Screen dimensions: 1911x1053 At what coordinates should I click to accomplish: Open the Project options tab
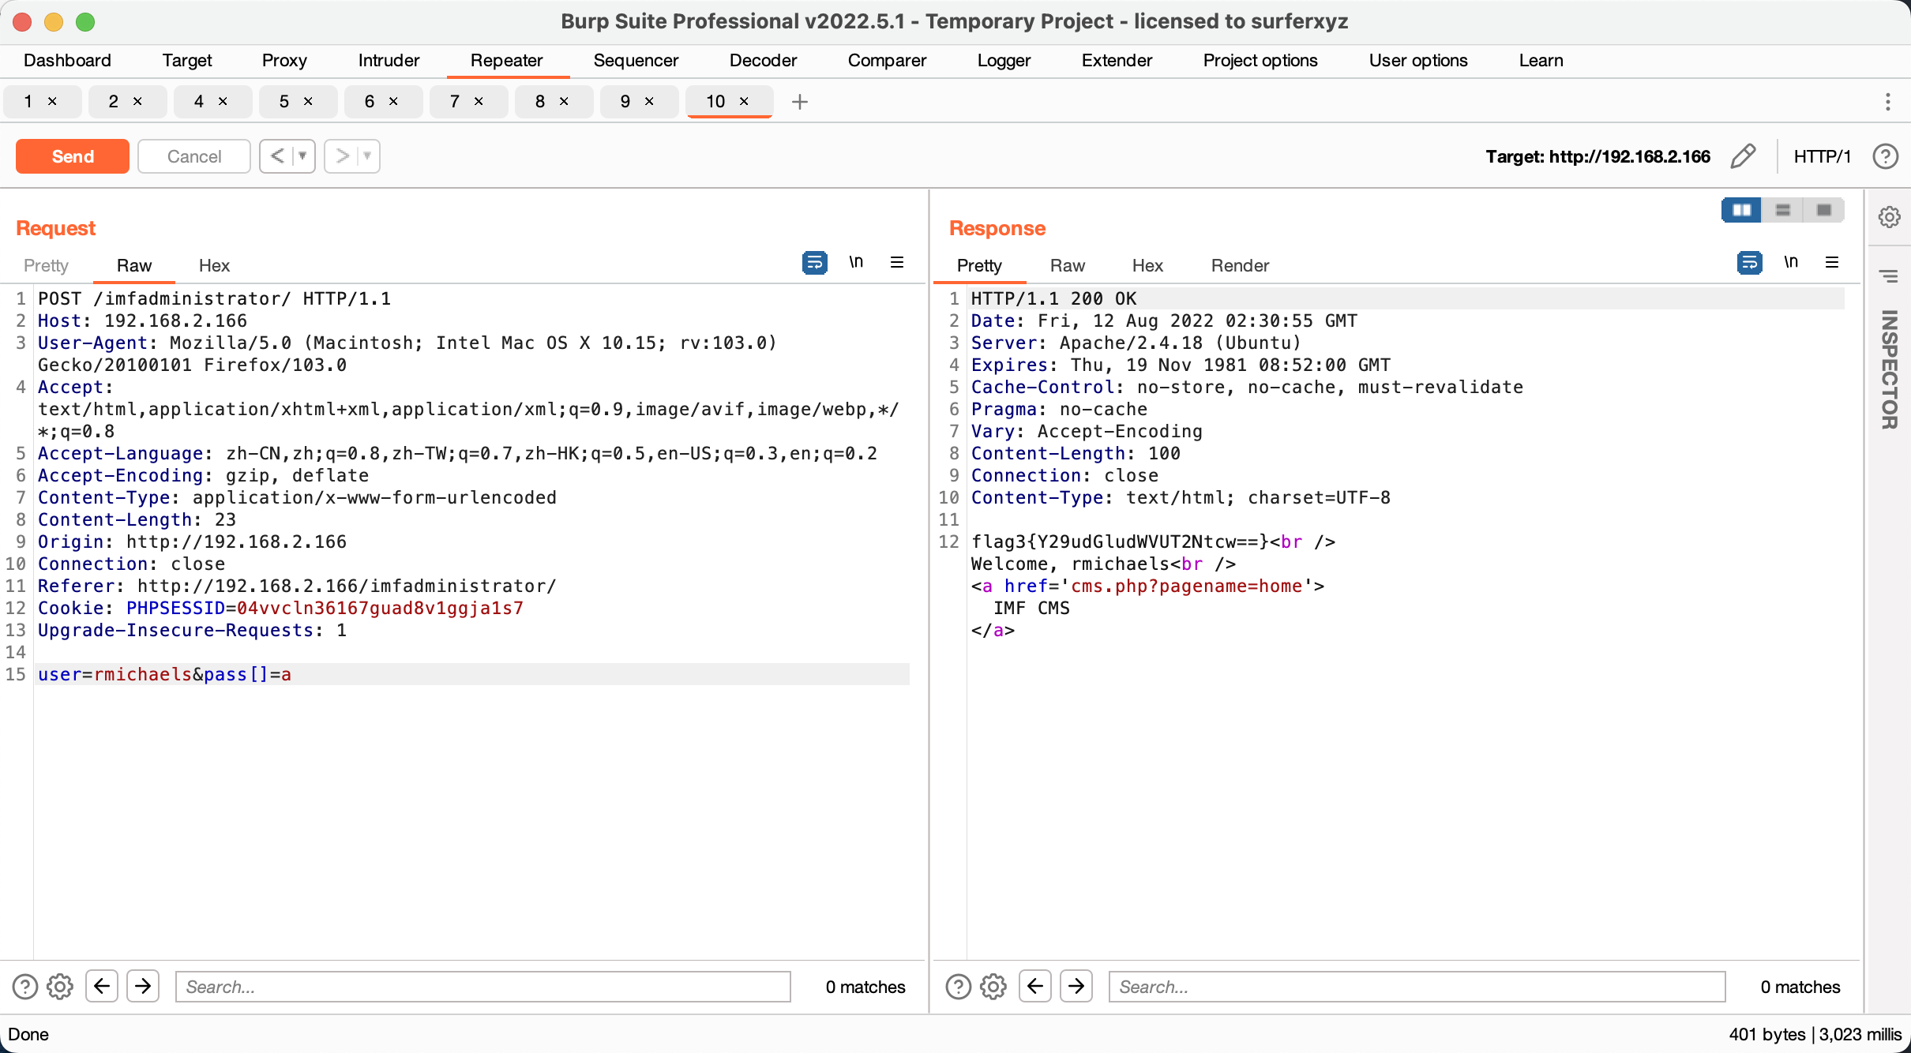pyautogui.click(x=1260, y=61)
